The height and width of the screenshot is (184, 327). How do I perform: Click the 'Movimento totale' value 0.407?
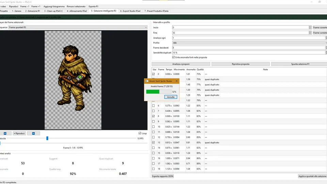click(123, 173)
